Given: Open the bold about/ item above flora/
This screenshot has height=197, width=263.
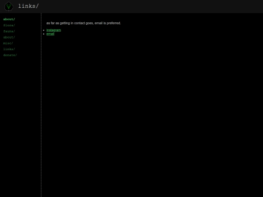Looking at the screenshot, I should tap(9, 19).
